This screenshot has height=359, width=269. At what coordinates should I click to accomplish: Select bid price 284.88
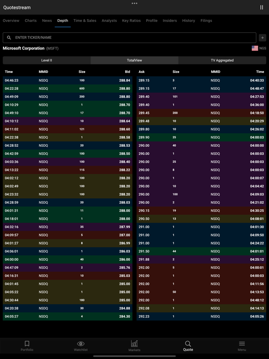click(x=125, y=308)
